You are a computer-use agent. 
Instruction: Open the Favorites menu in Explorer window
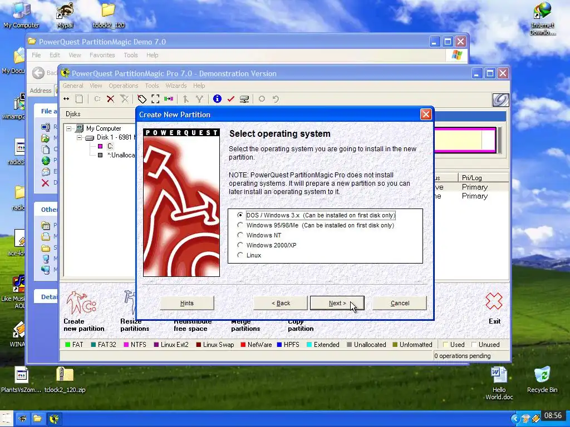coord(102,55)
